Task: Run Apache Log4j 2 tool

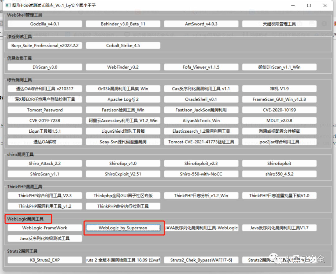Action: click(123, 99)
